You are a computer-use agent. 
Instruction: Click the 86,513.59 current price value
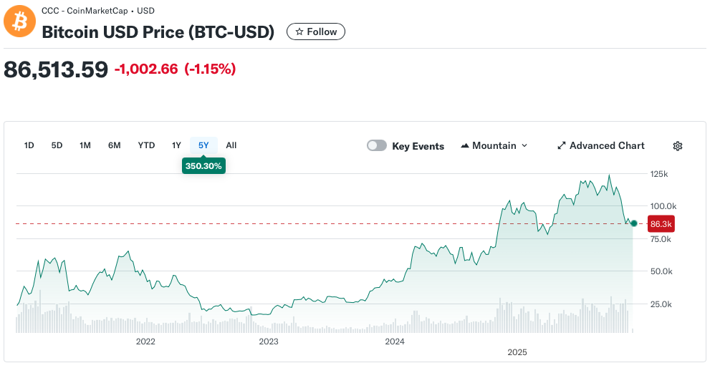pos(56,69)
